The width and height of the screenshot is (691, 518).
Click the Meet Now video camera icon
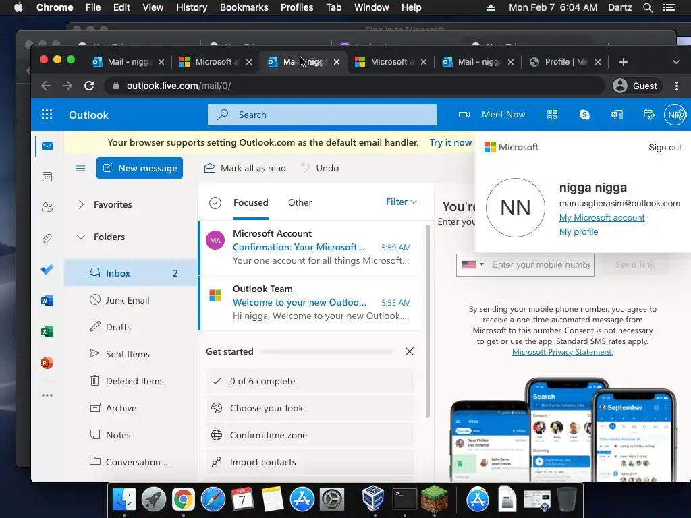464,115
